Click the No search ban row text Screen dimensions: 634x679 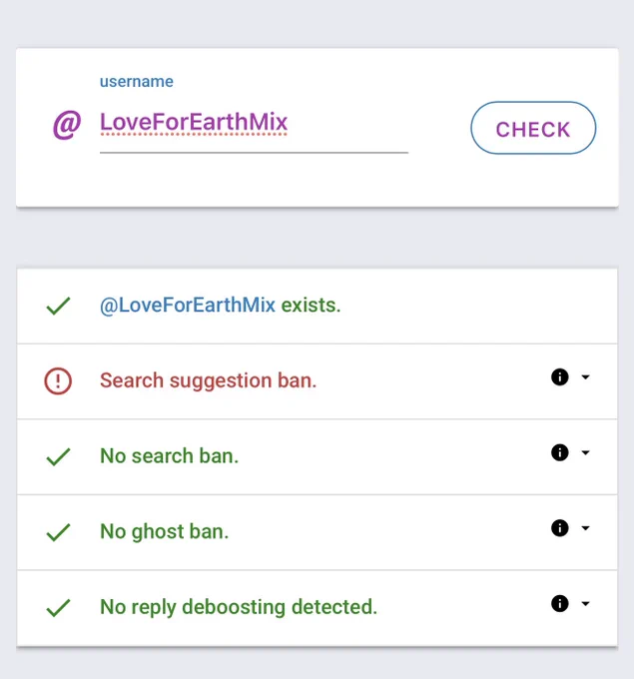[170, 456]
